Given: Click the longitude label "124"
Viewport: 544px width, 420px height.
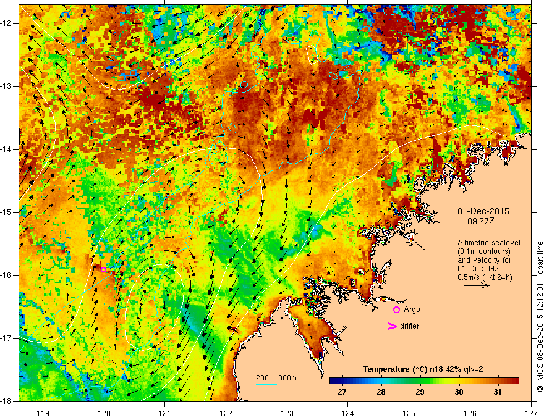Looking at the screenshot, I should (x=348, y=414).
